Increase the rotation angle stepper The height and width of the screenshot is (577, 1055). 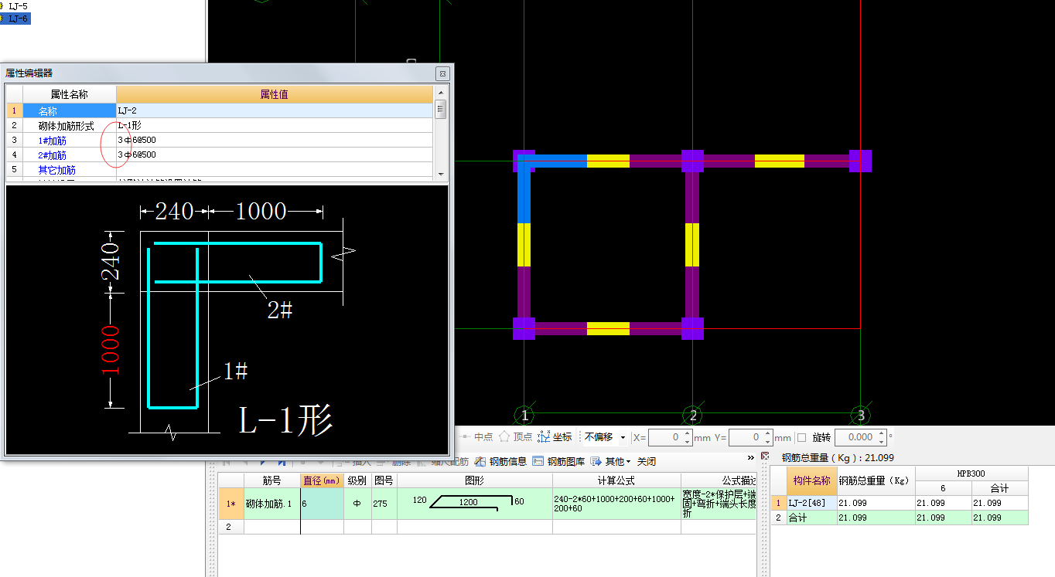tap(881, 433)
